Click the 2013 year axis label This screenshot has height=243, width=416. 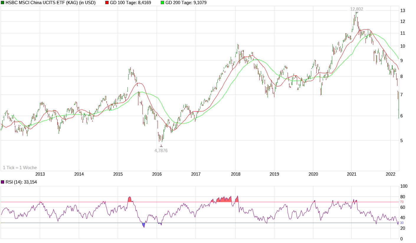(x=40, y=174)
